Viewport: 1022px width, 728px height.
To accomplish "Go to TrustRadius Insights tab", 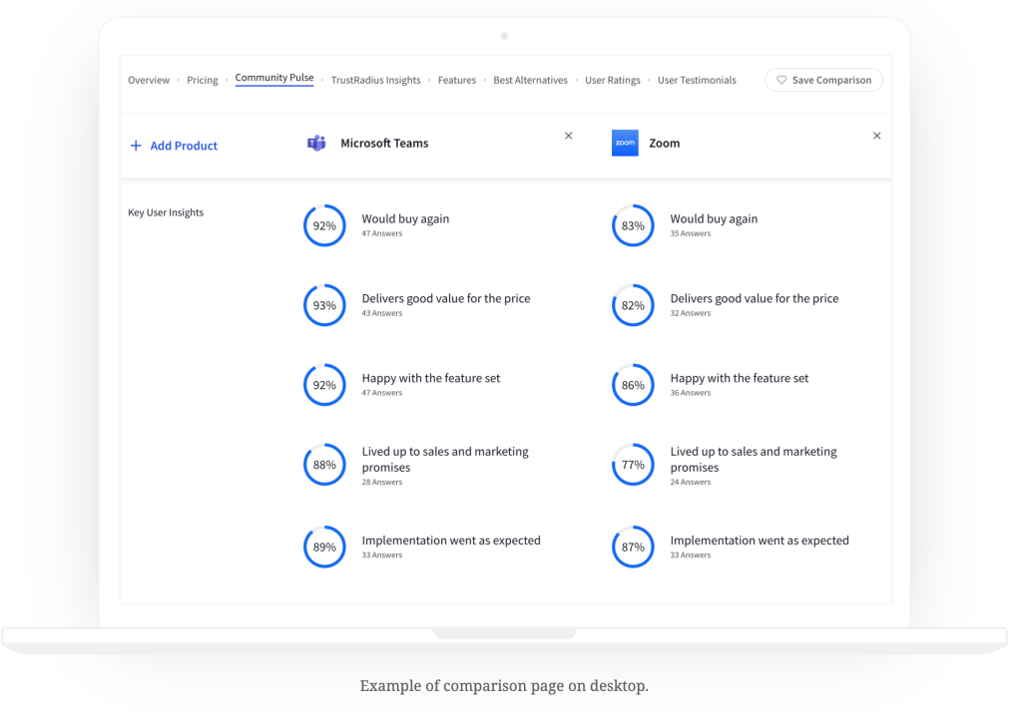I will [375, 81].
